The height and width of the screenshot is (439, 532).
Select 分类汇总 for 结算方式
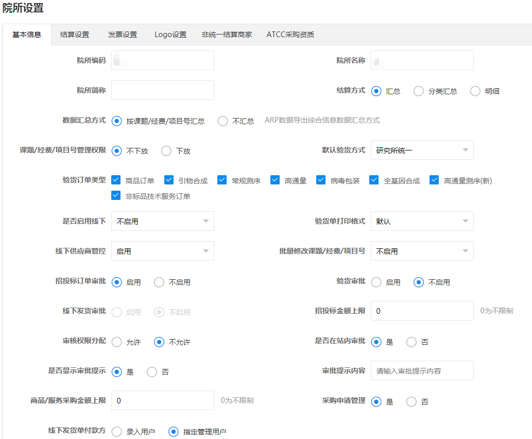[x=419, y=91]
